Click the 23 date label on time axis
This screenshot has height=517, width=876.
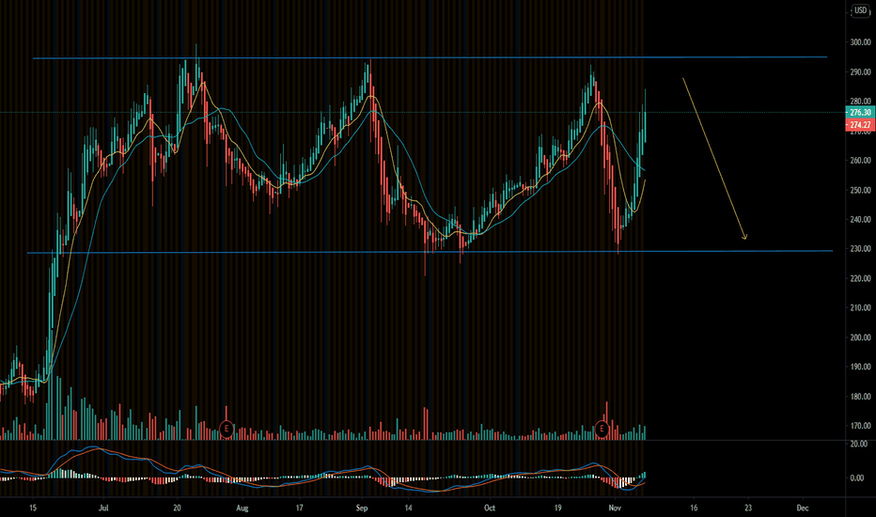748,508
